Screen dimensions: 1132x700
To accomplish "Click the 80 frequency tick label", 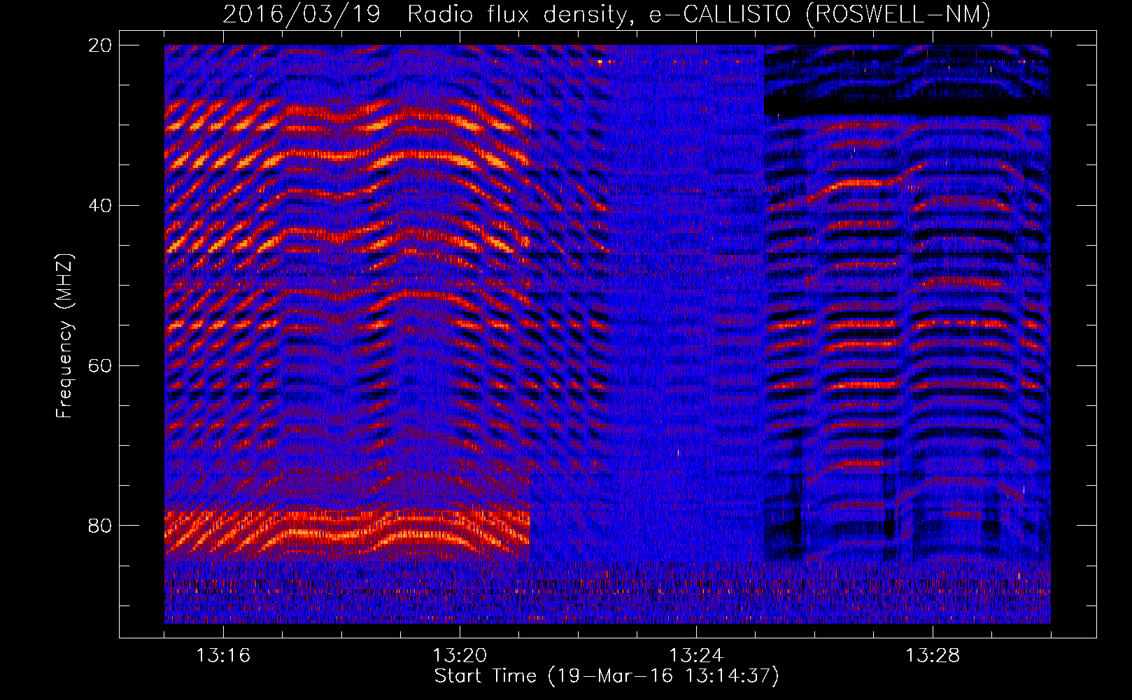I will (100, 526).
